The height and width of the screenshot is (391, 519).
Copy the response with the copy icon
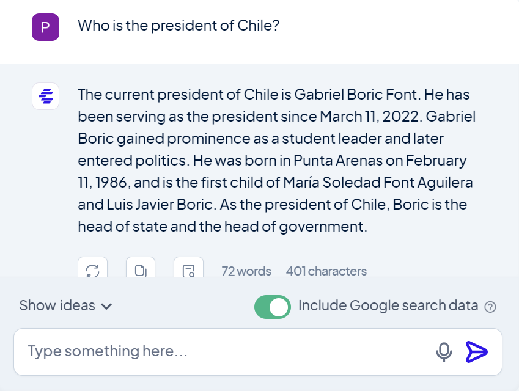(141, 269)
